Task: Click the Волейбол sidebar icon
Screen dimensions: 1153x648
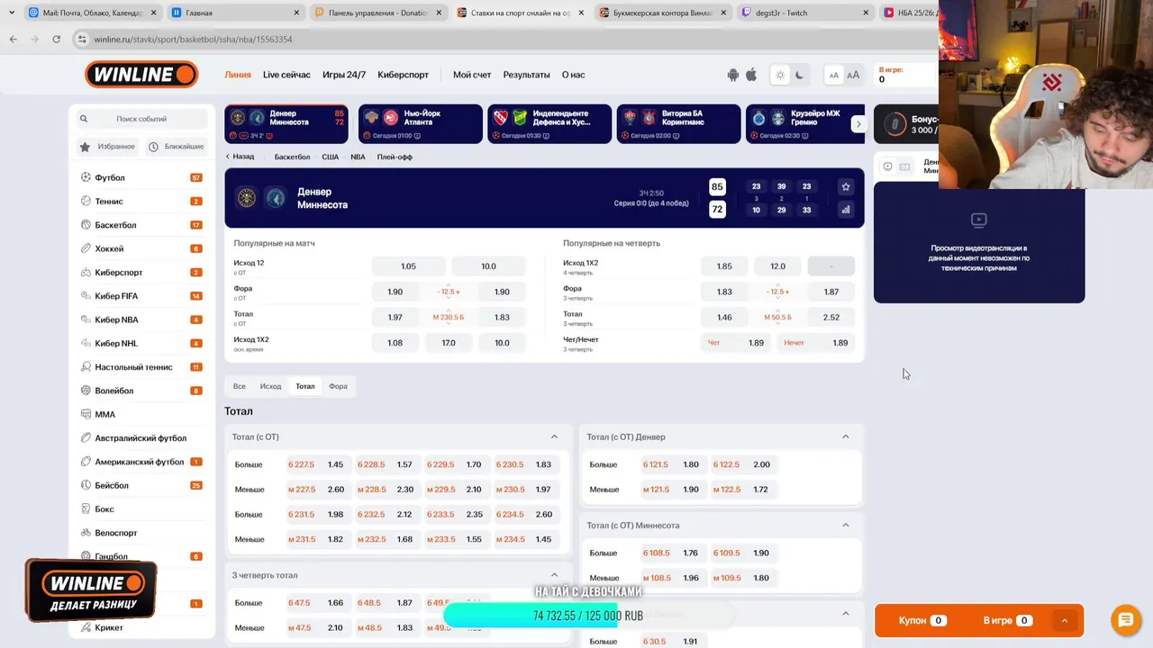Action: [86, 391]
